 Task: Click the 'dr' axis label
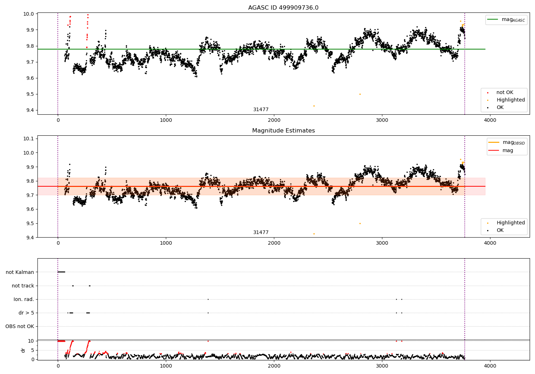23,350
